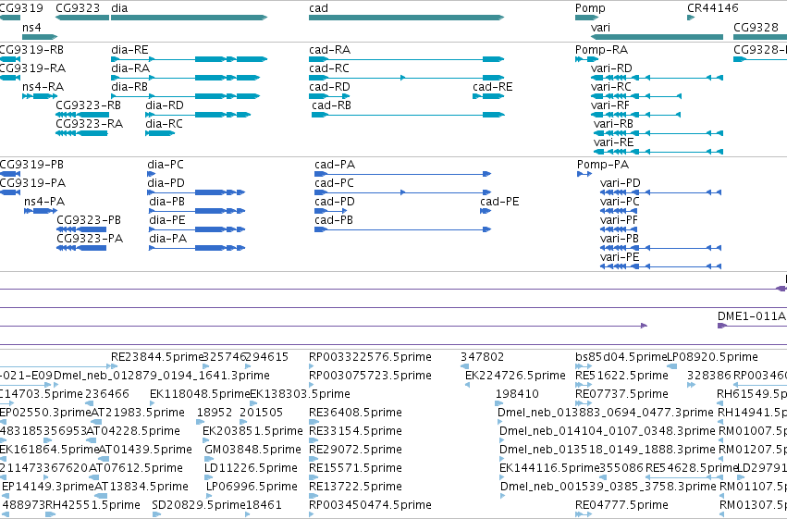Choose the dia-PE protein label
The width and height of the screenshot is (787, 519).
click(167, 220)
